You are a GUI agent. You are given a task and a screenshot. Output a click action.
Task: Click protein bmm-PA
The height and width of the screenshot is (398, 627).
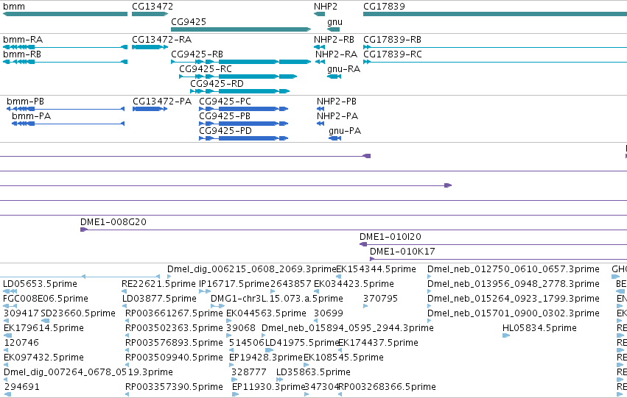69,124
